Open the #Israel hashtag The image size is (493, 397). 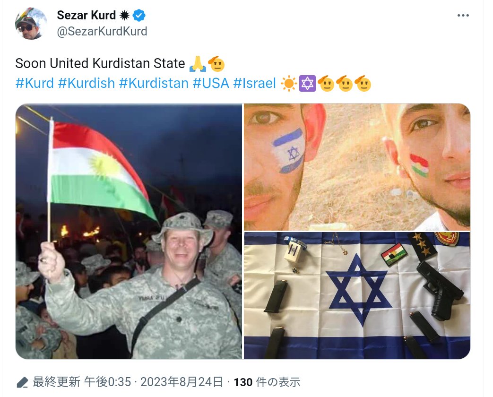pyautogui.click(x=255, y=83)
